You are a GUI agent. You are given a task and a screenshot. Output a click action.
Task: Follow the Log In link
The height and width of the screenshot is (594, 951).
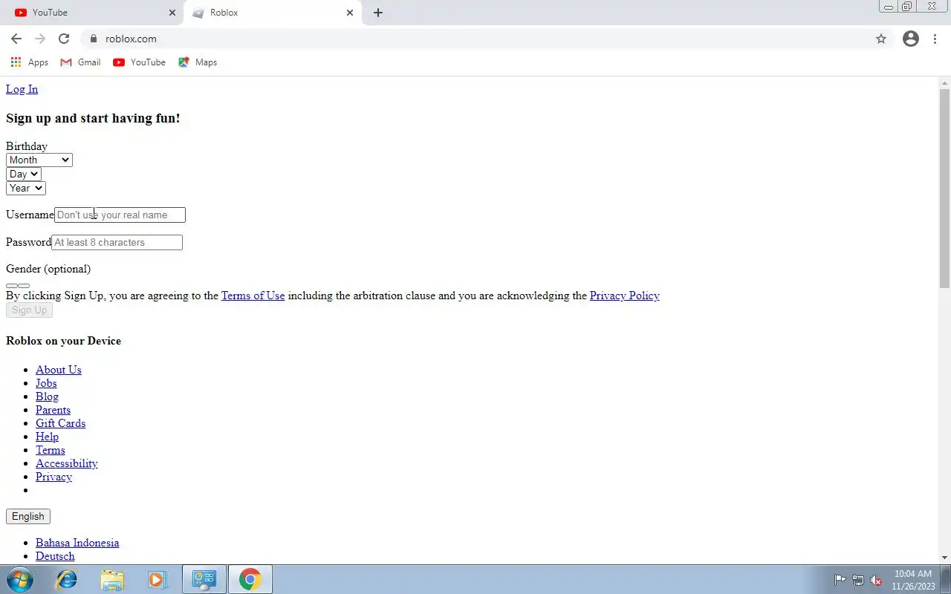tap(22, 89)
